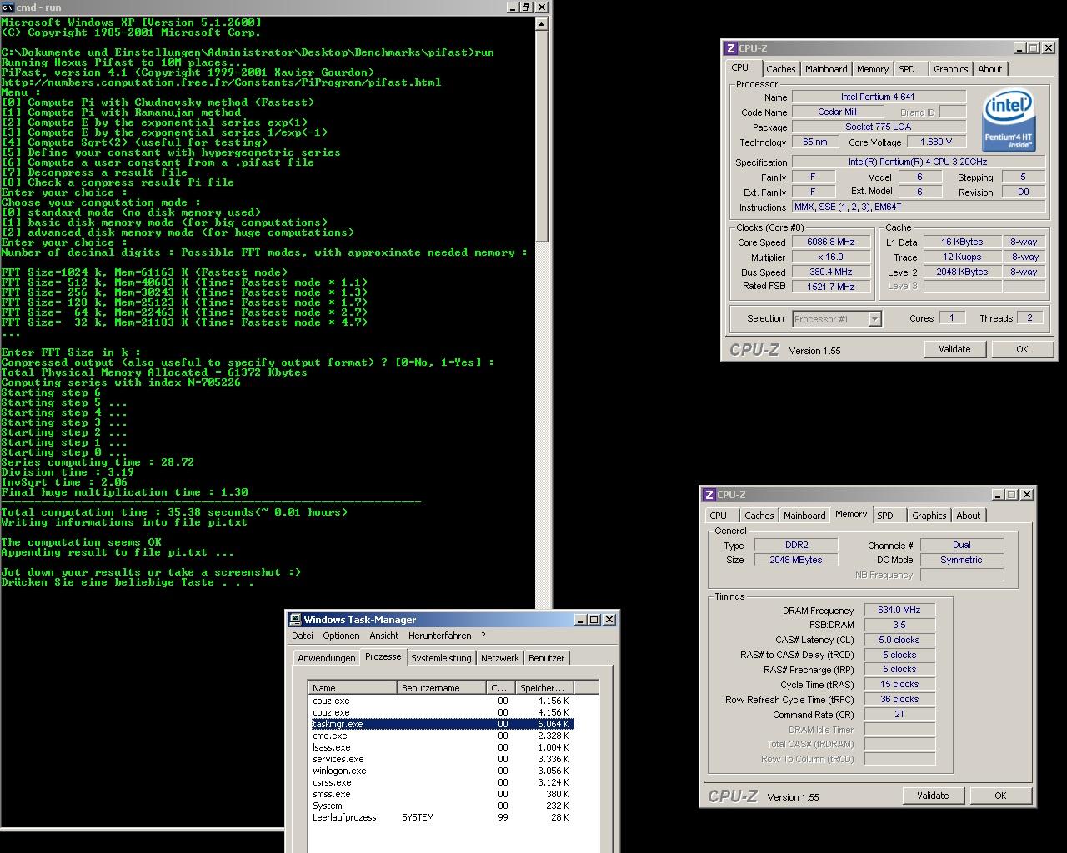This screenshot has width=1067, height=853.
Task: Open the Mainboard tab in upper CPU-Z
Action: (826, 69)
